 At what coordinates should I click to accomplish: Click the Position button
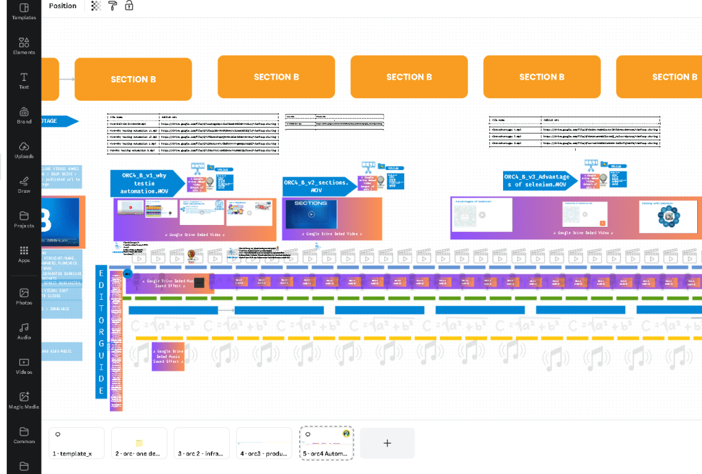pos(62,5)
